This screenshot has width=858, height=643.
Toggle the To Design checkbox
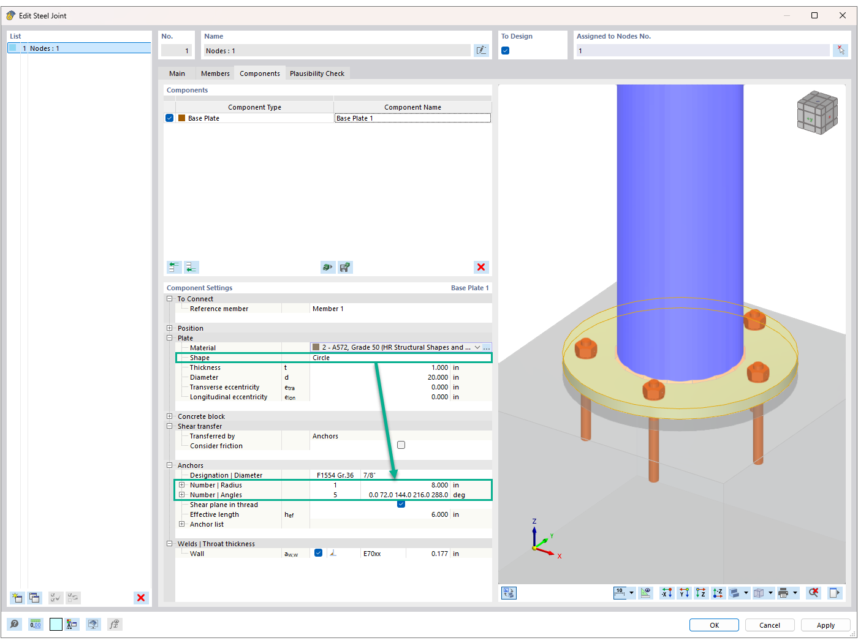(505, 50)
